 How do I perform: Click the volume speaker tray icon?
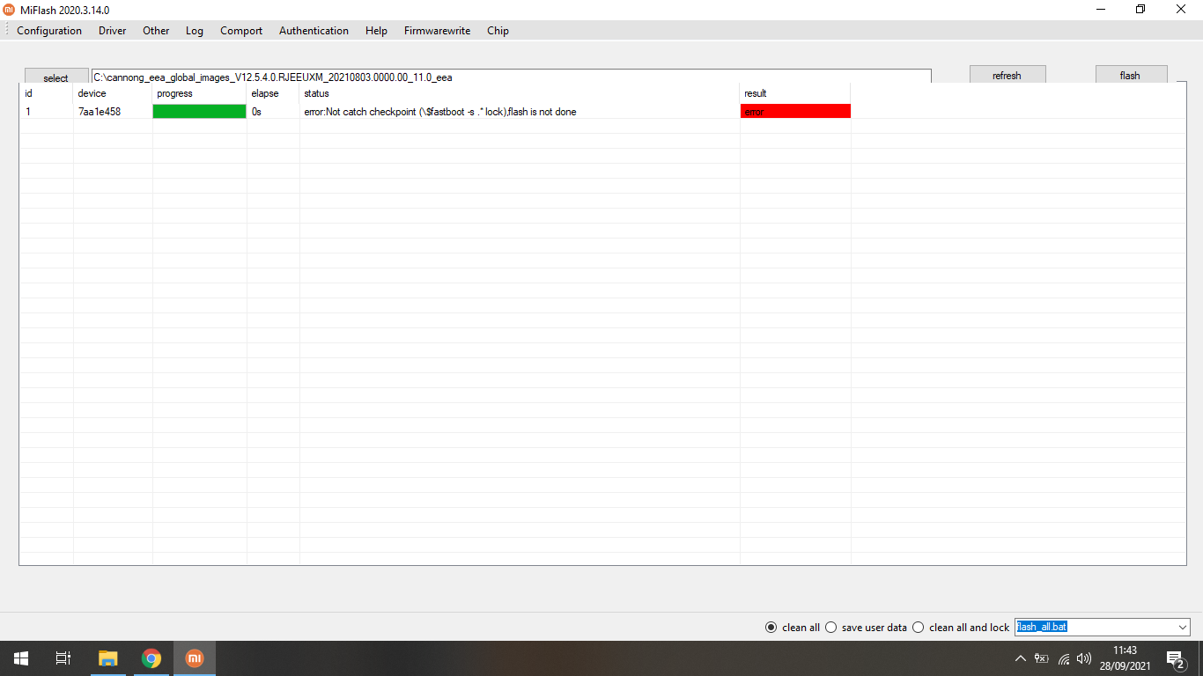(1084, 658)
